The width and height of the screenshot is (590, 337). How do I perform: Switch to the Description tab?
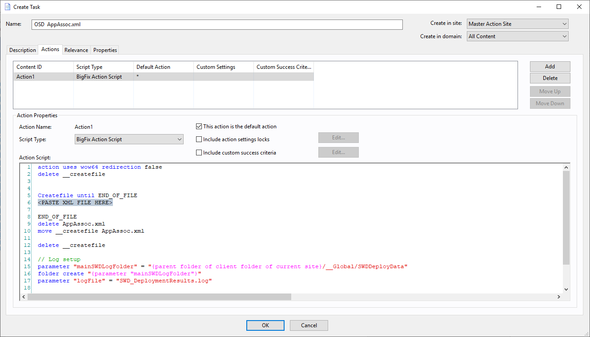(23, 50)
